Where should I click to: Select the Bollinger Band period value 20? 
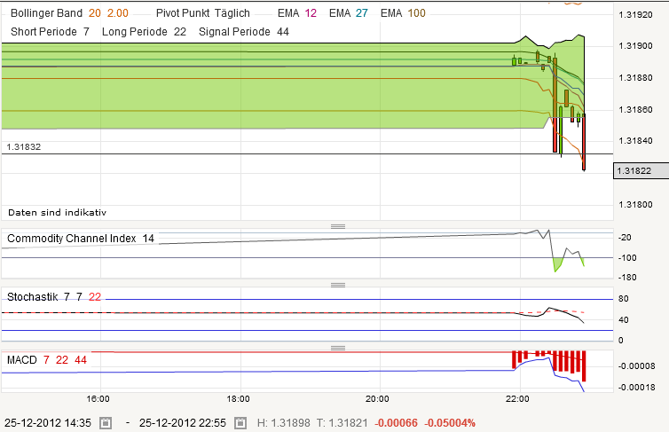coord(95,13)
